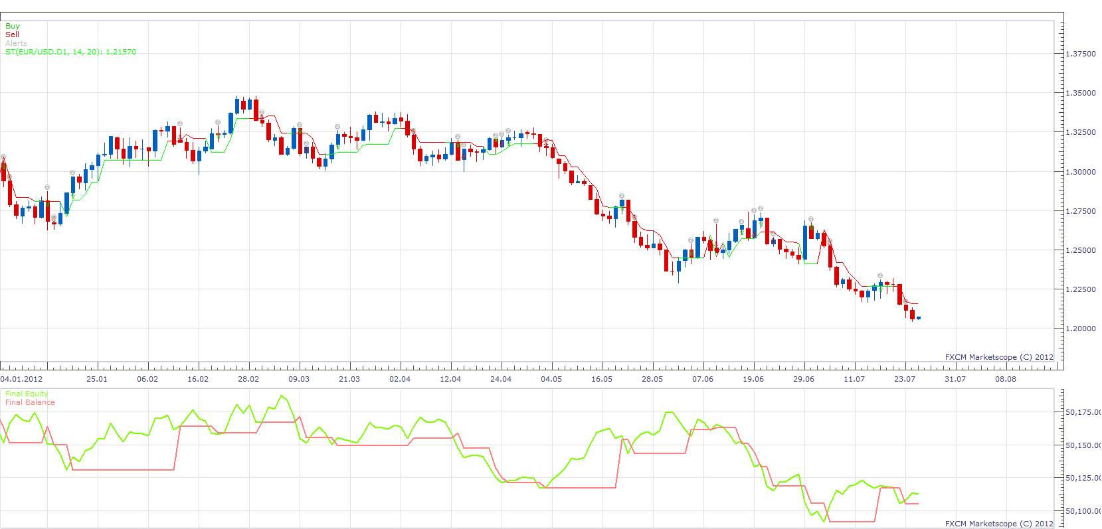Click the first trade marker at chart start near 1.30000

tap(3, 157)
